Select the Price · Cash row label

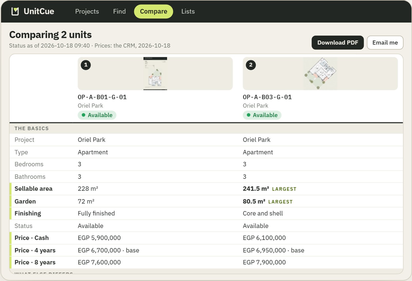tap(32, 238)
